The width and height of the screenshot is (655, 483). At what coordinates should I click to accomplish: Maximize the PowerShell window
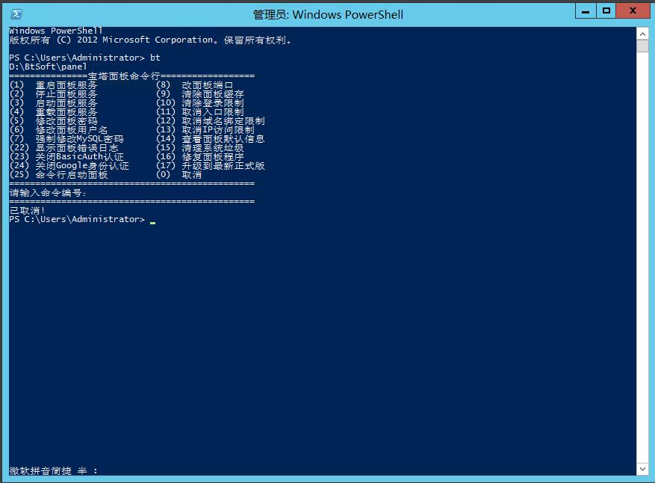[x=606, y=10]
